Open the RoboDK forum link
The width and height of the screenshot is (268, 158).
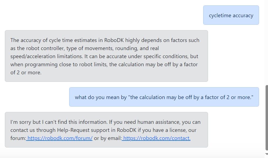click(x=60, y=138)
